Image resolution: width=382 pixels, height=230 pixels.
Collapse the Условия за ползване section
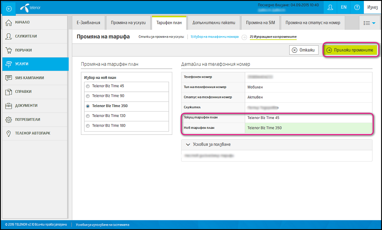point(188,144)
